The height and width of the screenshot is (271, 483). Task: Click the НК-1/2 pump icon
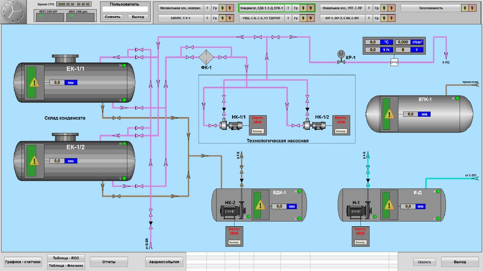pos(313,126)
